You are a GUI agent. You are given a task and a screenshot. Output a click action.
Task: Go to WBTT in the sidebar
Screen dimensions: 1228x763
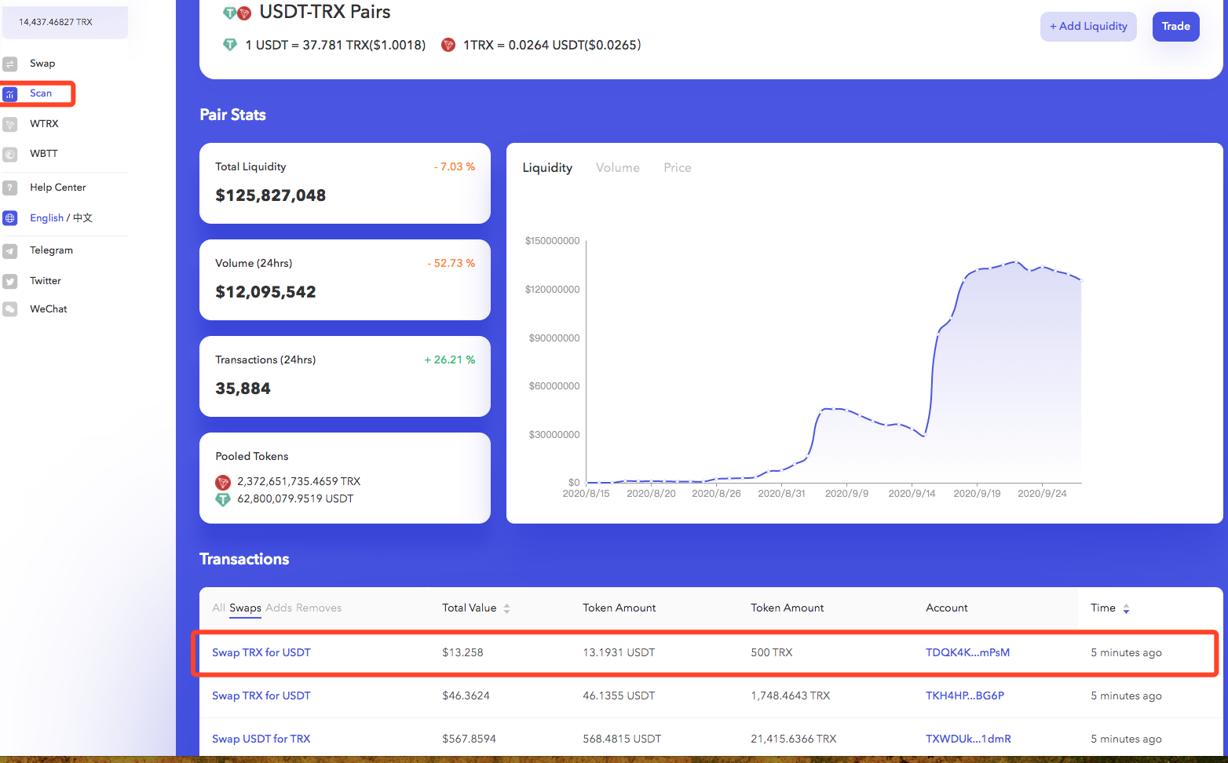pos(44,154)
